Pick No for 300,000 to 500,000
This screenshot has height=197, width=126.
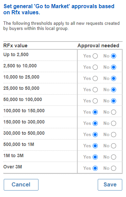pos(113,134)
